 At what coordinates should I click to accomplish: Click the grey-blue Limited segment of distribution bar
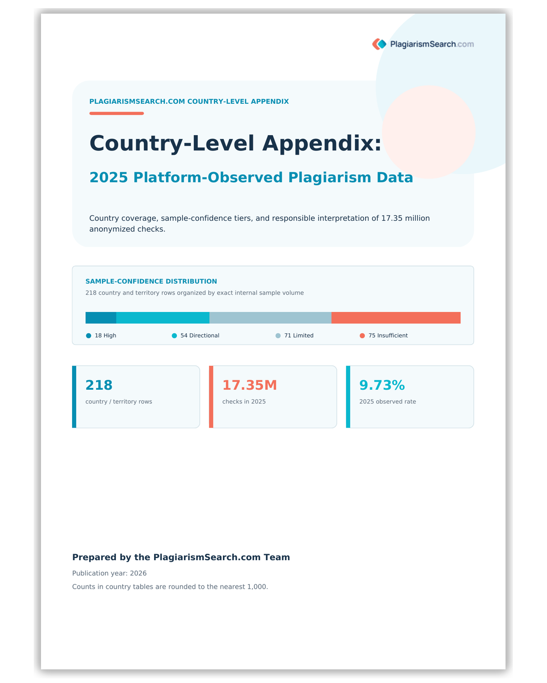tap(270, 318)
